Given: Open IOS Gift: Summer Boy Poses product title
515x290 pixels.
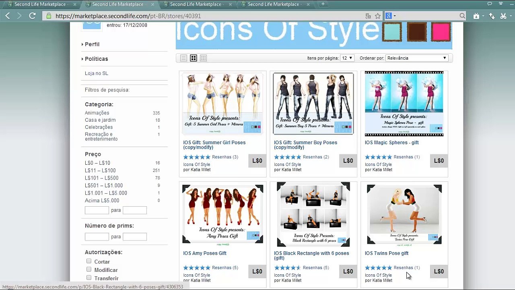Looking at the screenshot, I should click(305, 145).
